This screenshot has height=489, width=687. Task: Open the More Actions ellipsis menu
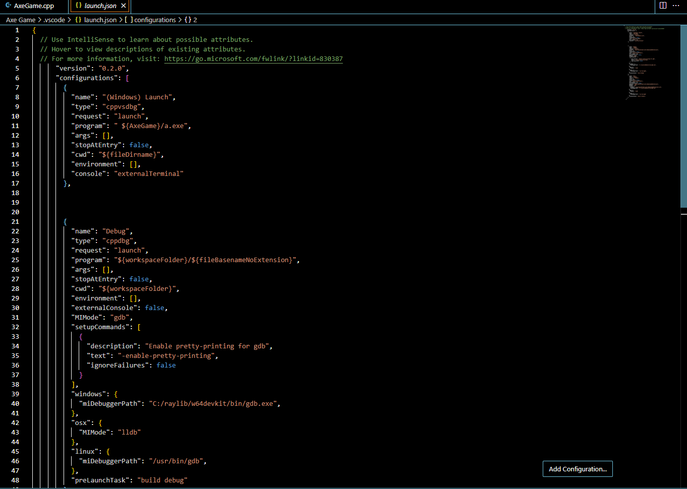(676, 6)
